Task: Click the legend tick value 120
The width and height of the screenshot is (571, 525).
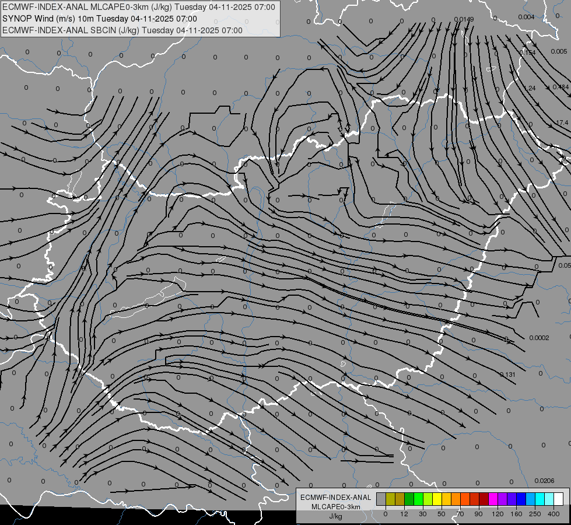Action: (x=498, y=514)
